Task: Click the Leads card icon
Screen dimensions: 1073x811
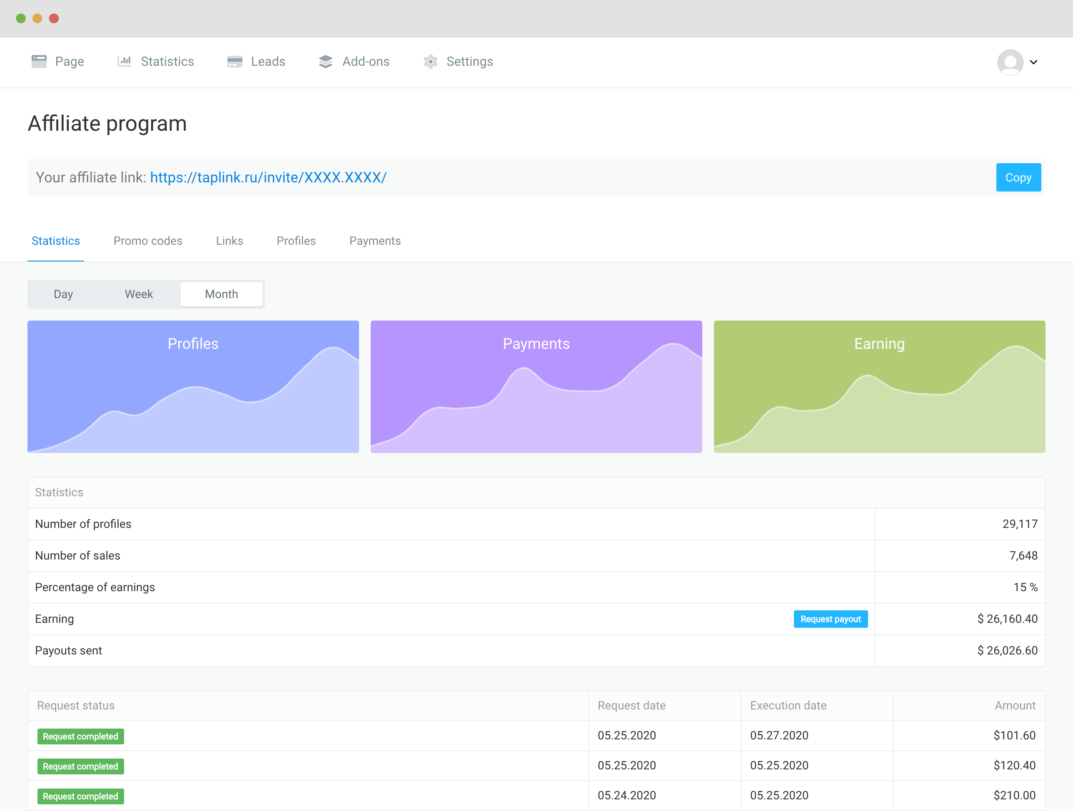Action: point(235,62)
